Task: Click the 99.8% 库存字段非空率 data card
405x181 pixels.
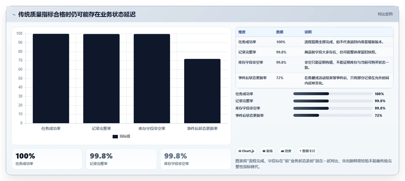Action: click(196, 159)
